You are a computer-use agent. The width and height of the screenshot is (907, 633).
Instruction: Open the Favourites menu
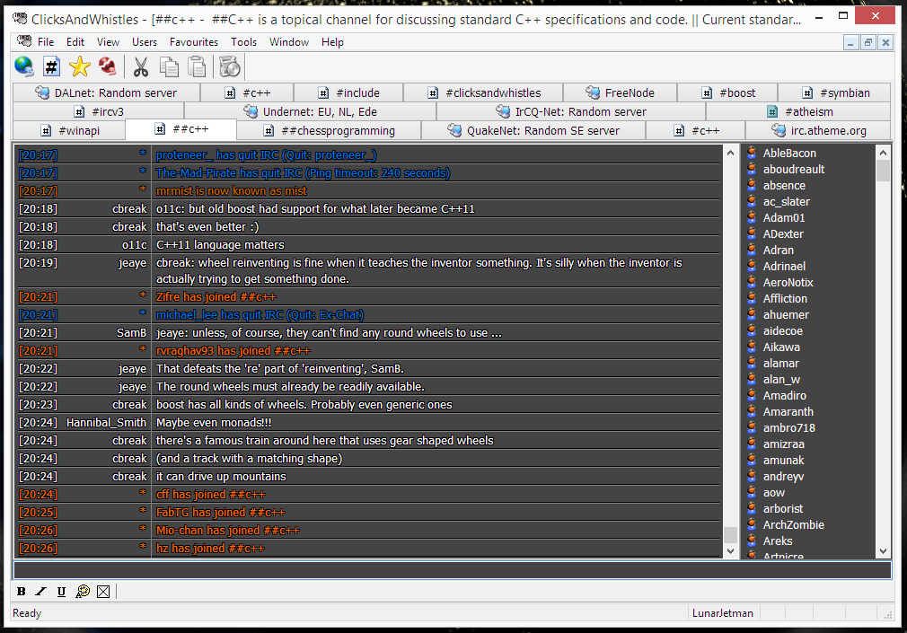tap(193, 42)
